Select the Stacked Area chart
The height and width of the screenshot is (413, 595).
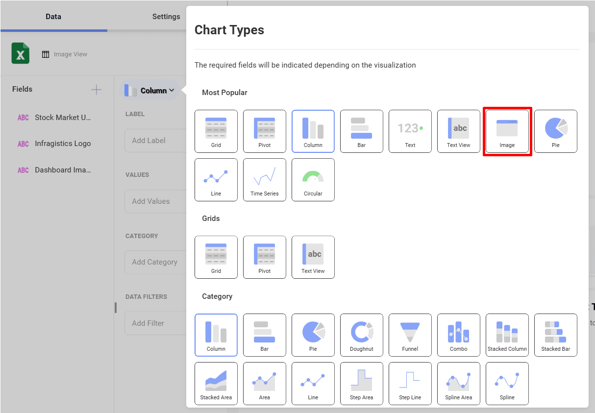[x=216, y=384]
